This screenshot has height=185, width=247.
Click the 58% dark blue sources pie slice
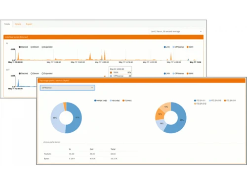(181, 120)
